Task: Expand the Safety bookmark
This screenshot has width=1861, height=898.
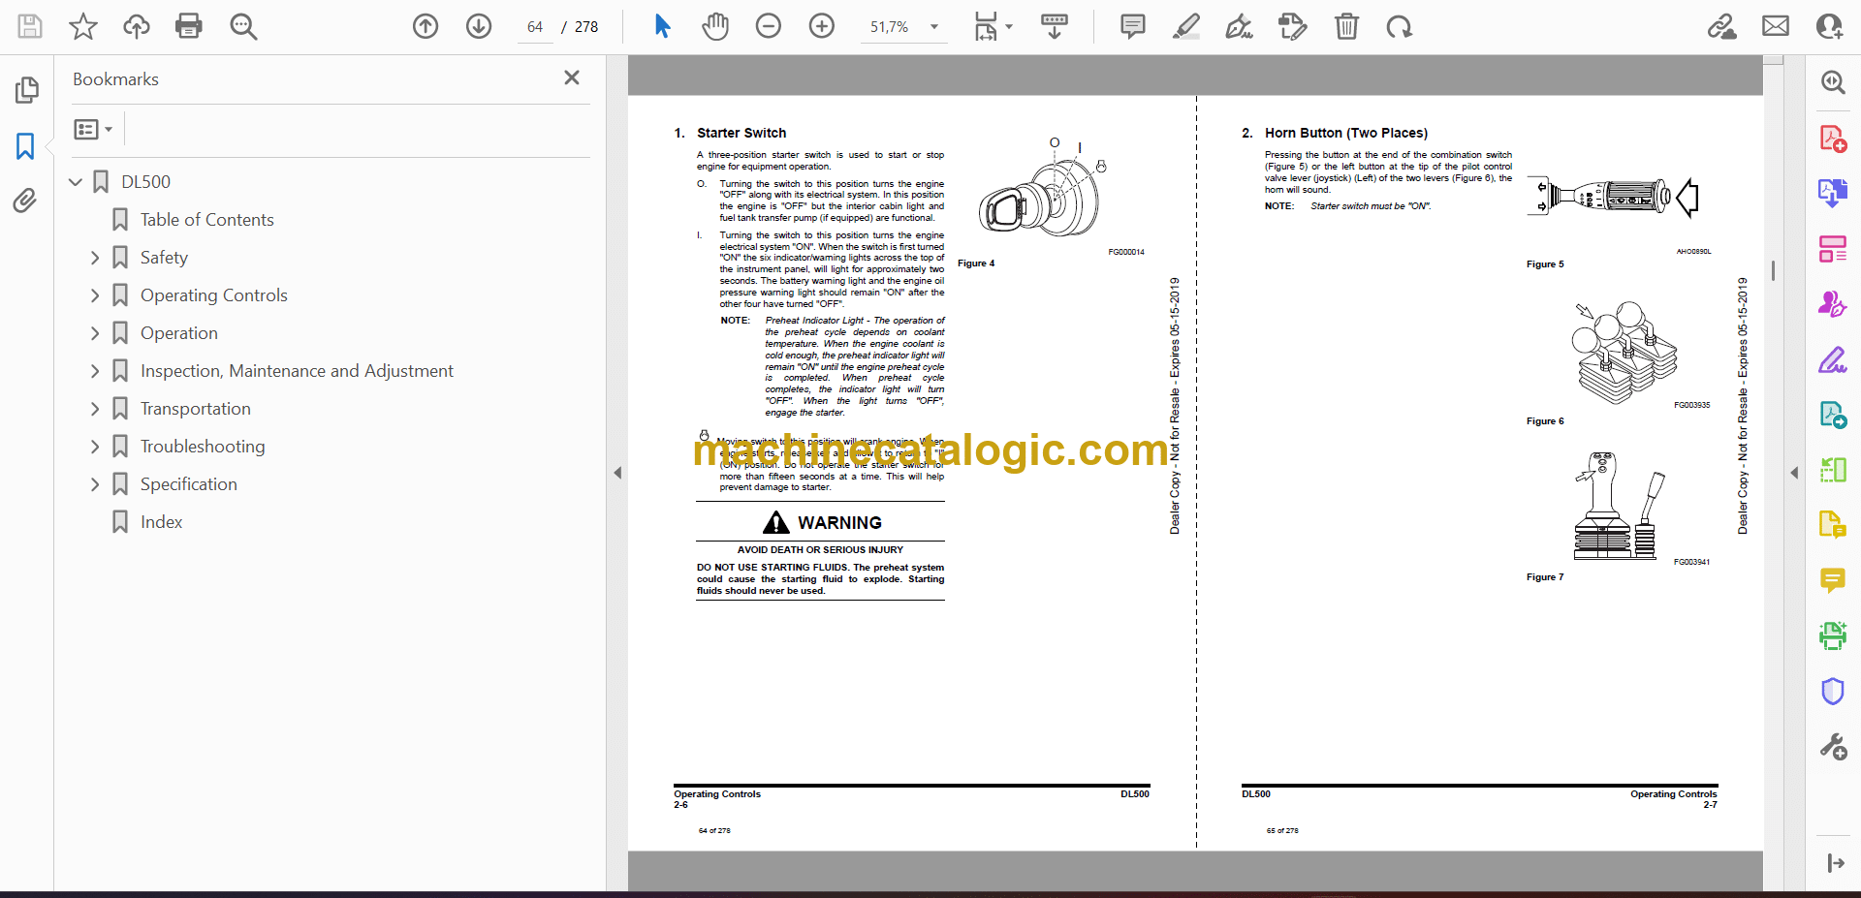Action: pos(95,258)
